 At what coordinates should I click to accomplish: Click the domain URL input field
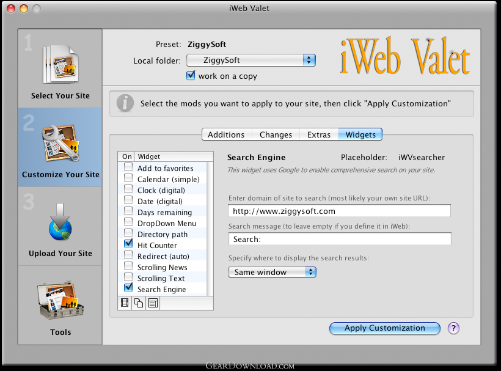point(339,211)
